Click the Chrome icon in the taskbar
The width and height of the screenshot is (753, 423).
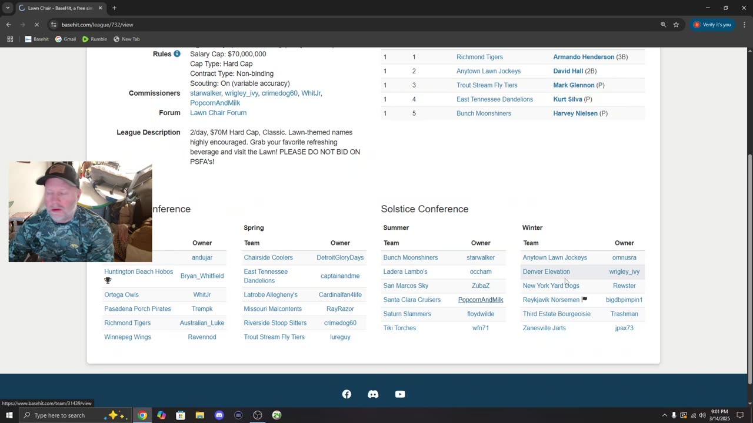[142, 415]
